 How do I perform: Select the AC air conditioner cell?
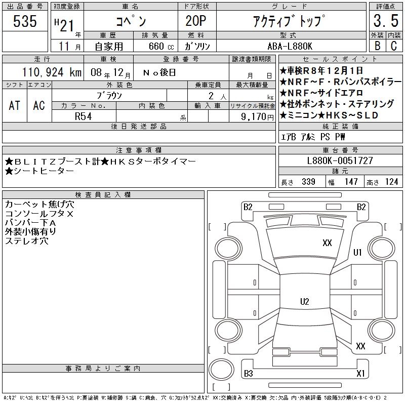click(39, 106)
